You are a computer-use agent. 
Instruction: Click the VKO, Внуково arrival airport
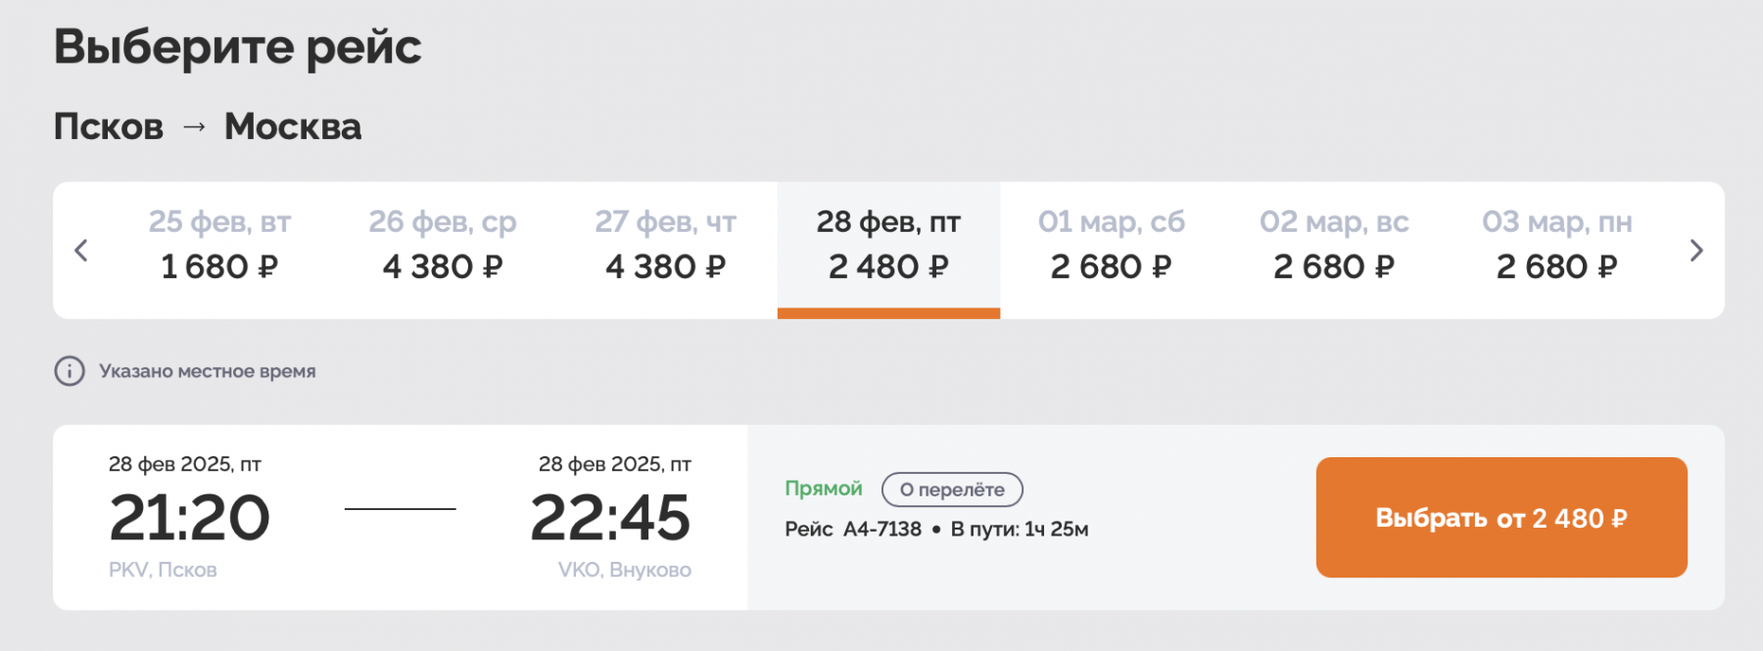(x=625, y=570)
